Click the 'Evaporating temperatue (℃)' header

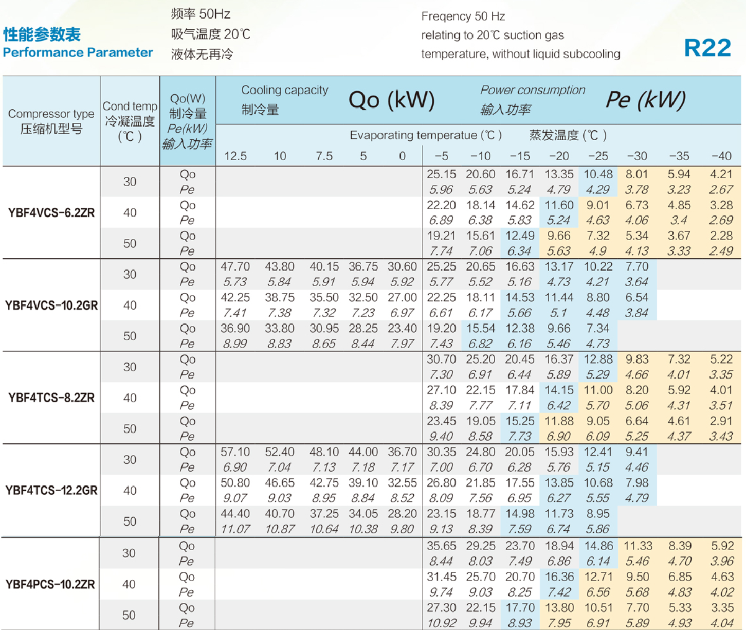426,135
